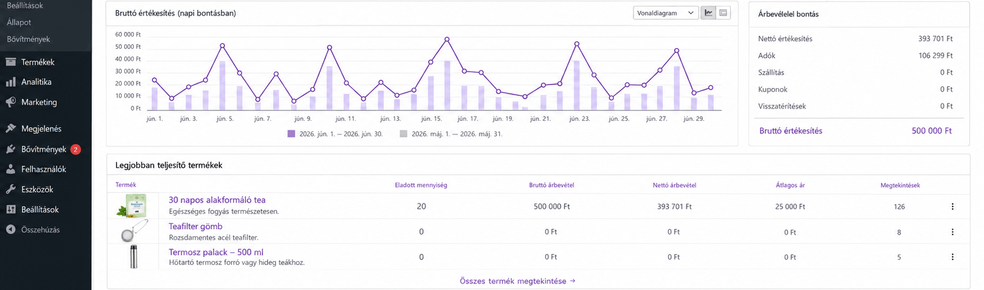
Task: Sort by Átlagos ár column header
Action: click(790, 185)
